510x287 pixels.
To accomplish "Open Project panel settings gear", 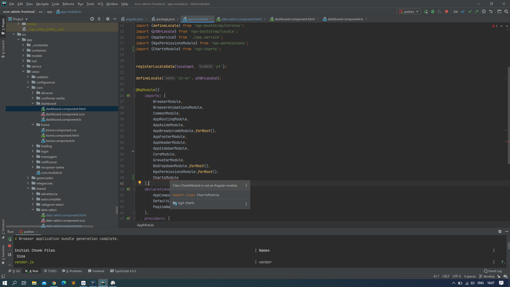I will pos(108,19).
